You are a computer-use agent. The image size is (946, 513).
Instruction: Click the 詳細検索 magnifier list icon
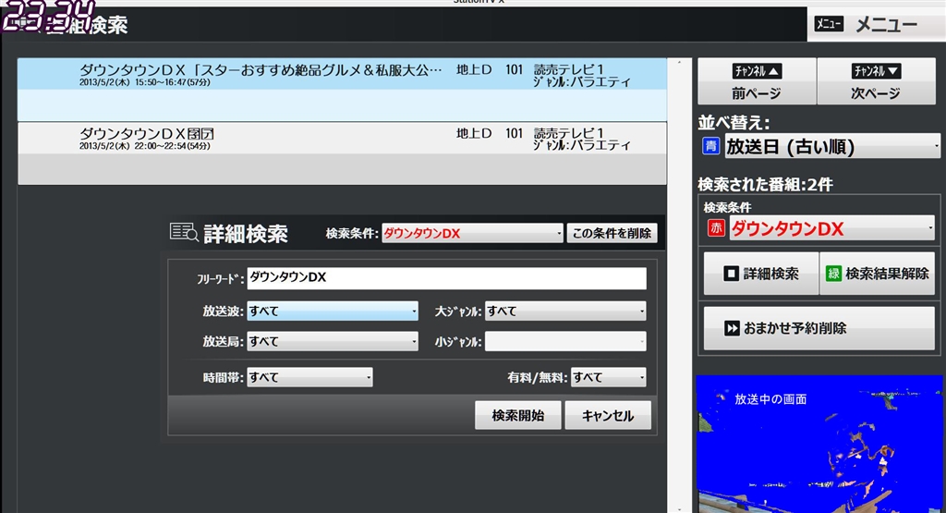184,232
